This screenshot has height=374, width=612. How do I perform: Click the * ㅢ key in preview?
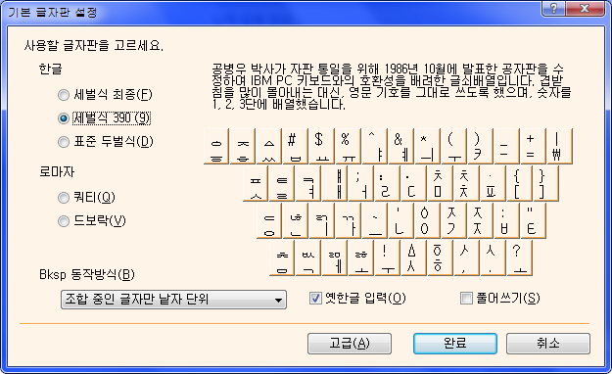(x=427, y=147)
